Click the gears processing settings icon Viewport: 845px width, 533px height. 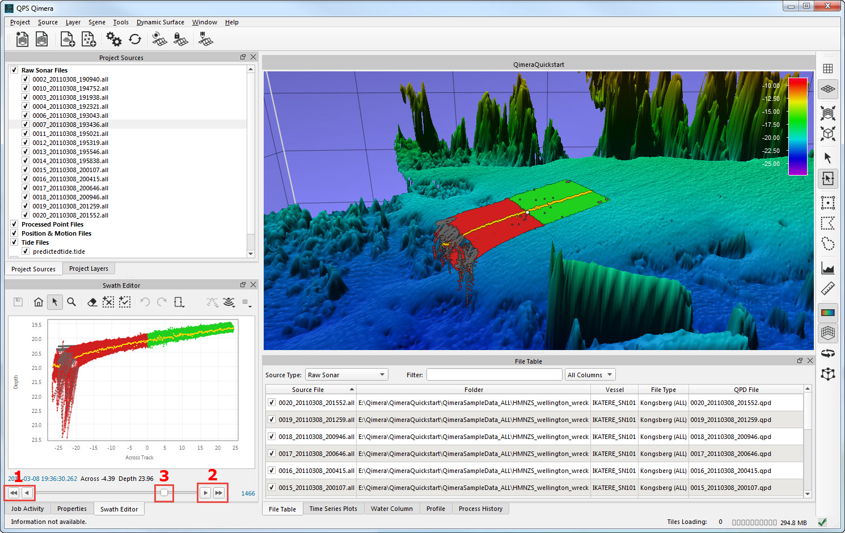point(113,39)
